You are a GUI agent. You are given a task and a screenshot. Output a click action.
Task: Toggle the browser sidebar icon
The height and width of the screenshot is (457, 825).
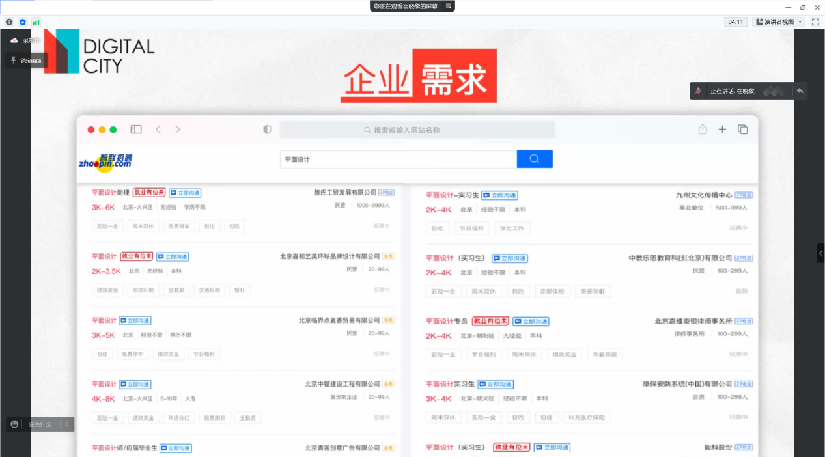[136, 130]
